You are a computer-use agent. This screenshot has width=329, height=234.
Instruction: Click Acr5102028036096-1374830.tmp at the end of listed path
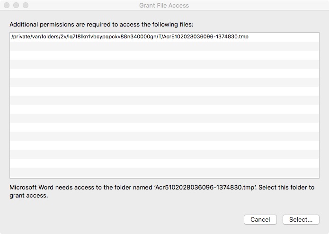pyautogui.click(x=205, y=37)
